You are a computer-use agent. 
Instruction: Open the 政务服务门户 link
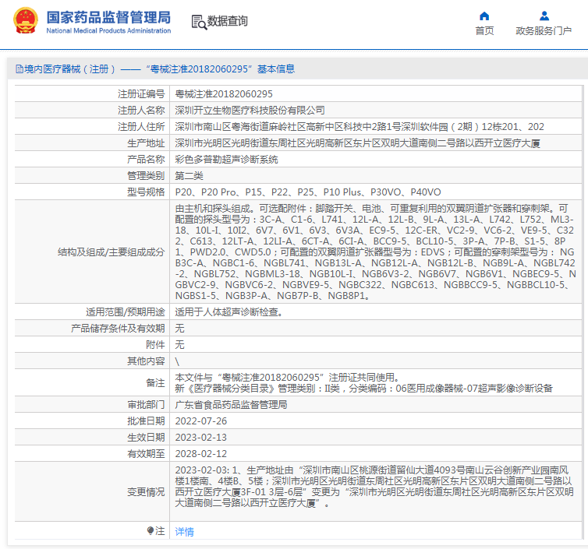click(544, 30)
